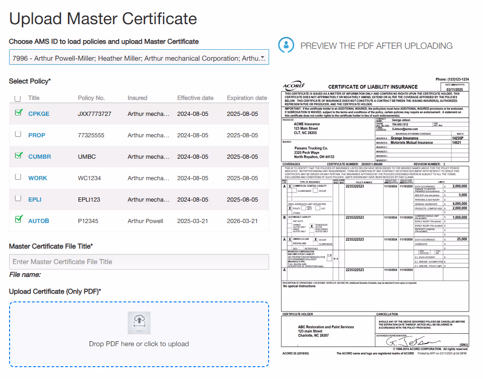
Task: Click policy number UMBC
Action: 87,156
